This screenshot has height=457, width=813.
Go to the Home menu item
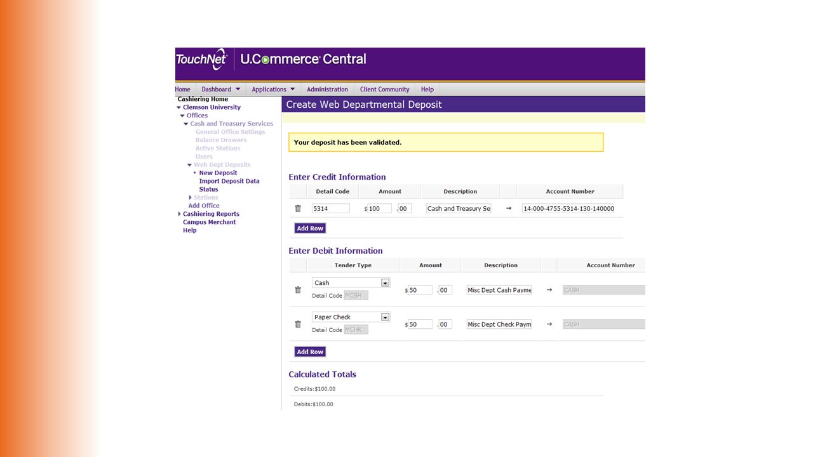tap(183, 89)
